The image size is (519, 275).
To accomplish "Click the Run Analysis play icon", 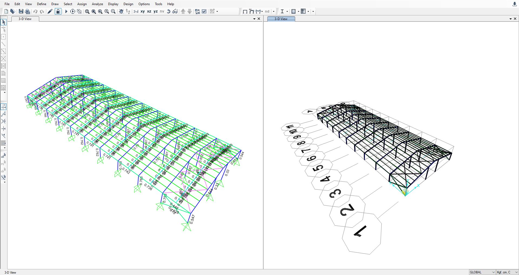I will click(66, 11).
